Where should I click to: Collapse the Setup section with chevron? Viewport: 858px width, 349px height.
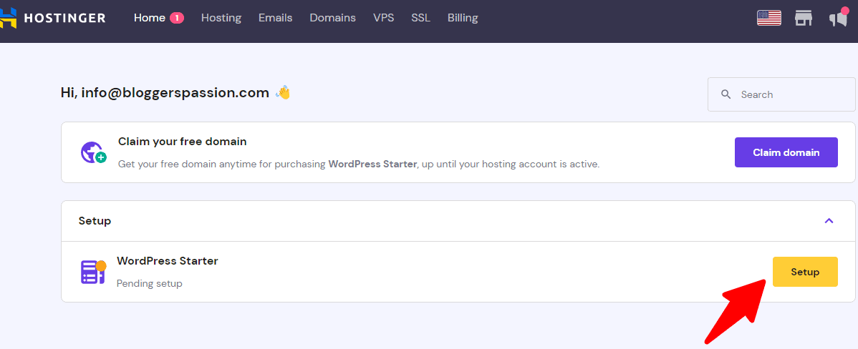(x=829, y=221)
